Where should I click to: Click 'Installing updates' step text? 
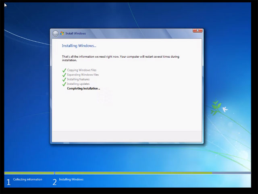tap(78, 84)
